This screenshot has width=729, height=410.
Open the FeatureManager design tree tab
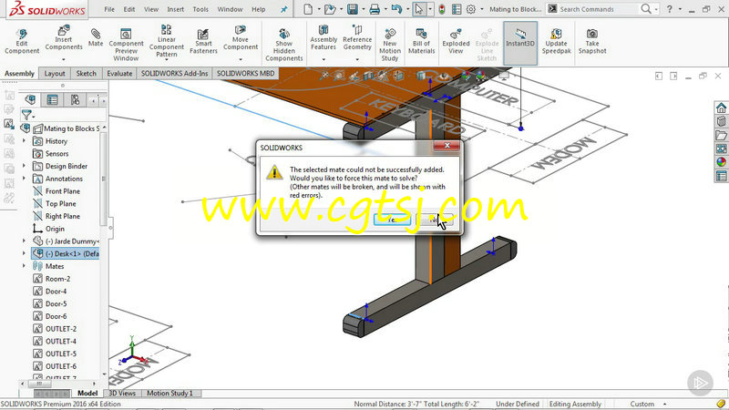point(30,99)
